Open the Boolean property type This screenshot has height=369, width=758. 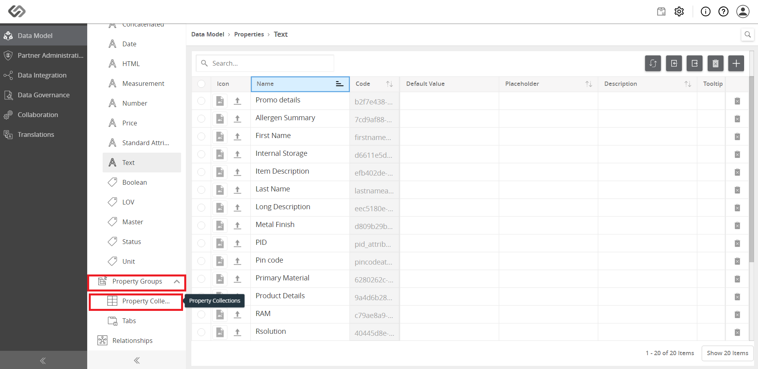(142, 182)
